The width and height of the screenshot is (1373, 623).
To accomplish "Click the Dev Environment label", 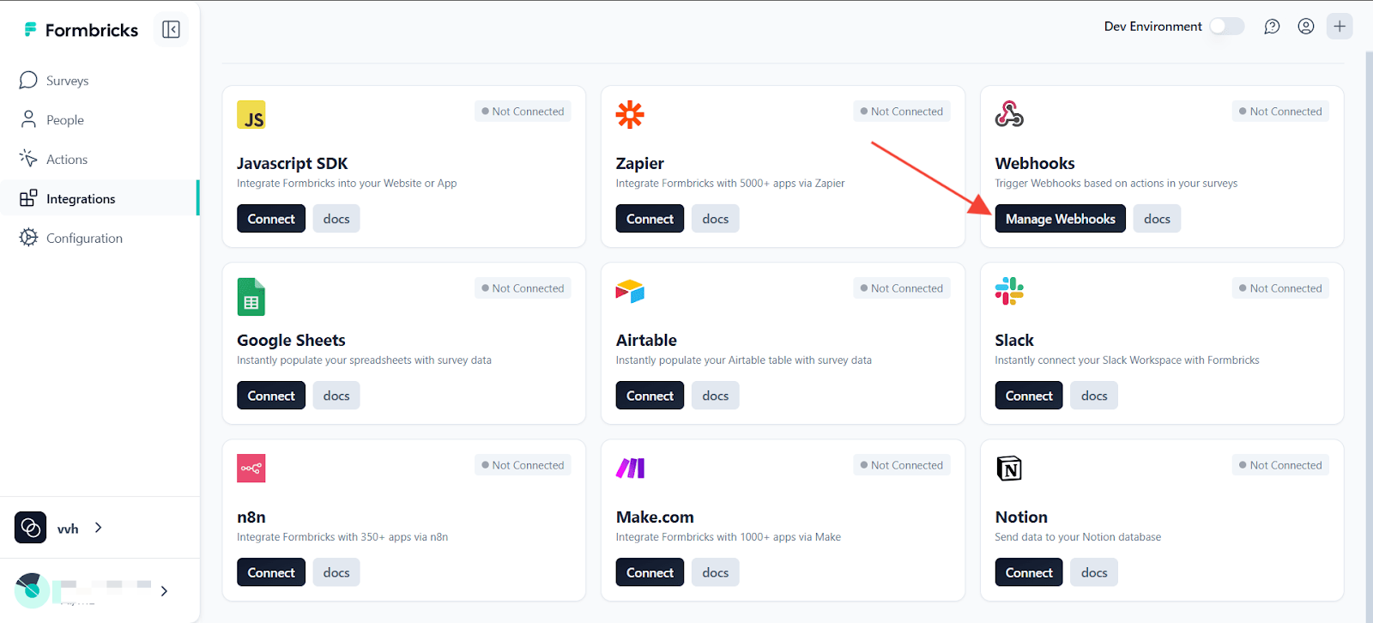I will (x=1152, y=27).
